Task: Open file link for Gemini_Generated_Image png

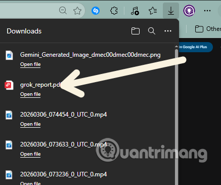Action: pos(30,64)
